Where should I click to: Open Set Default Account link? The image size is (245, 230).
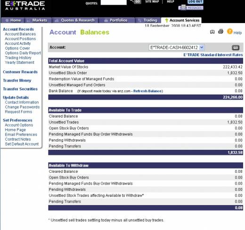[x=22, y=144]
